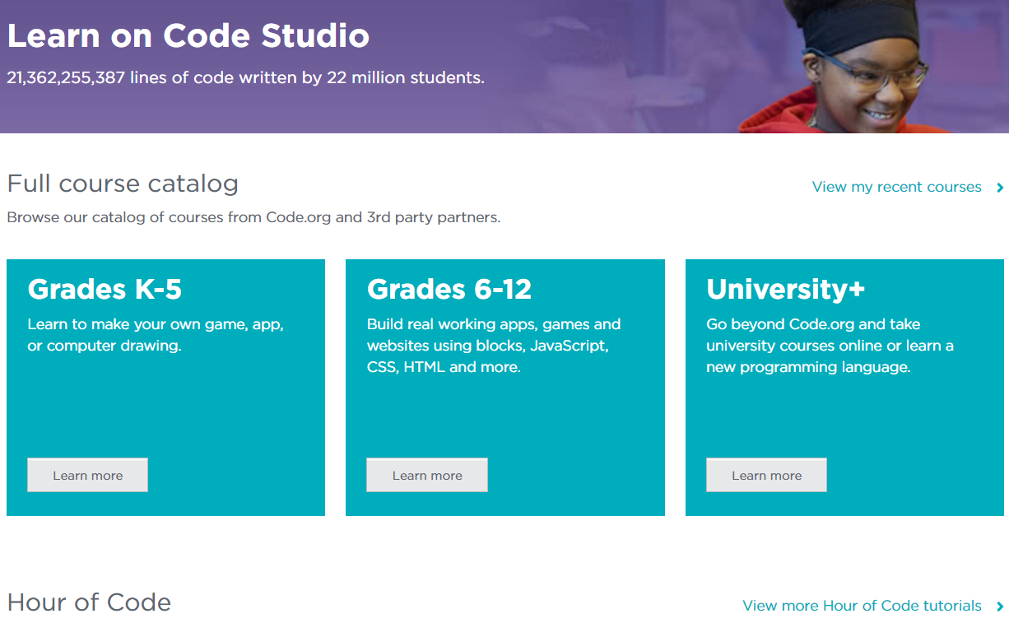Image resolution: width=1009 pixels, height=623 pixels.
Task: Click Learn more on Grades 6-12 card
Action: pyautogui.click(x=427, y=475)
